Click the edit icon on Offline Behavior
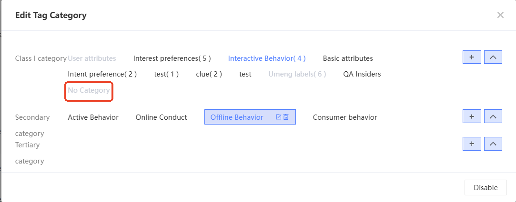 pos(279,117)
